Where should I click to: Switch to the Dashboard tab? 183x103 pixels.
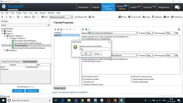coord(83,7)
